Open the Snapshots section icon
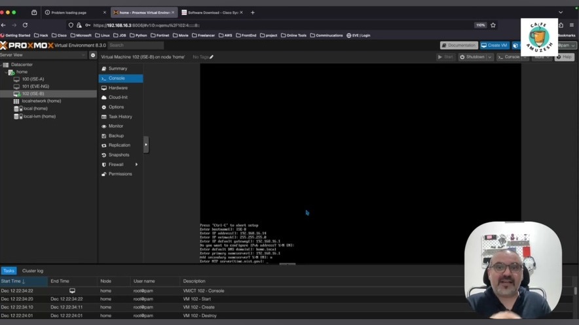 coord(103,155)
